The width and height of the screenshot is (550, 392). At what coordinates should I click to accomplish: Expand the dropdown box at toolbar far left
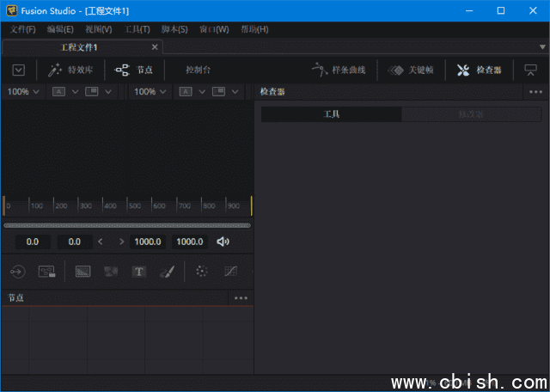[x=19, y=70]
